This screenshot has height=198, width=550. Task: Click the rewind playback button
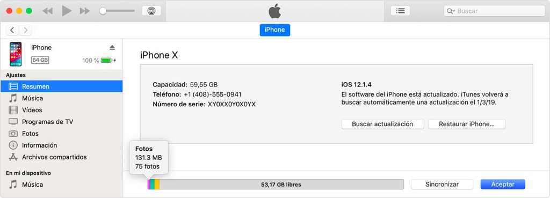(x=47, y=11)
